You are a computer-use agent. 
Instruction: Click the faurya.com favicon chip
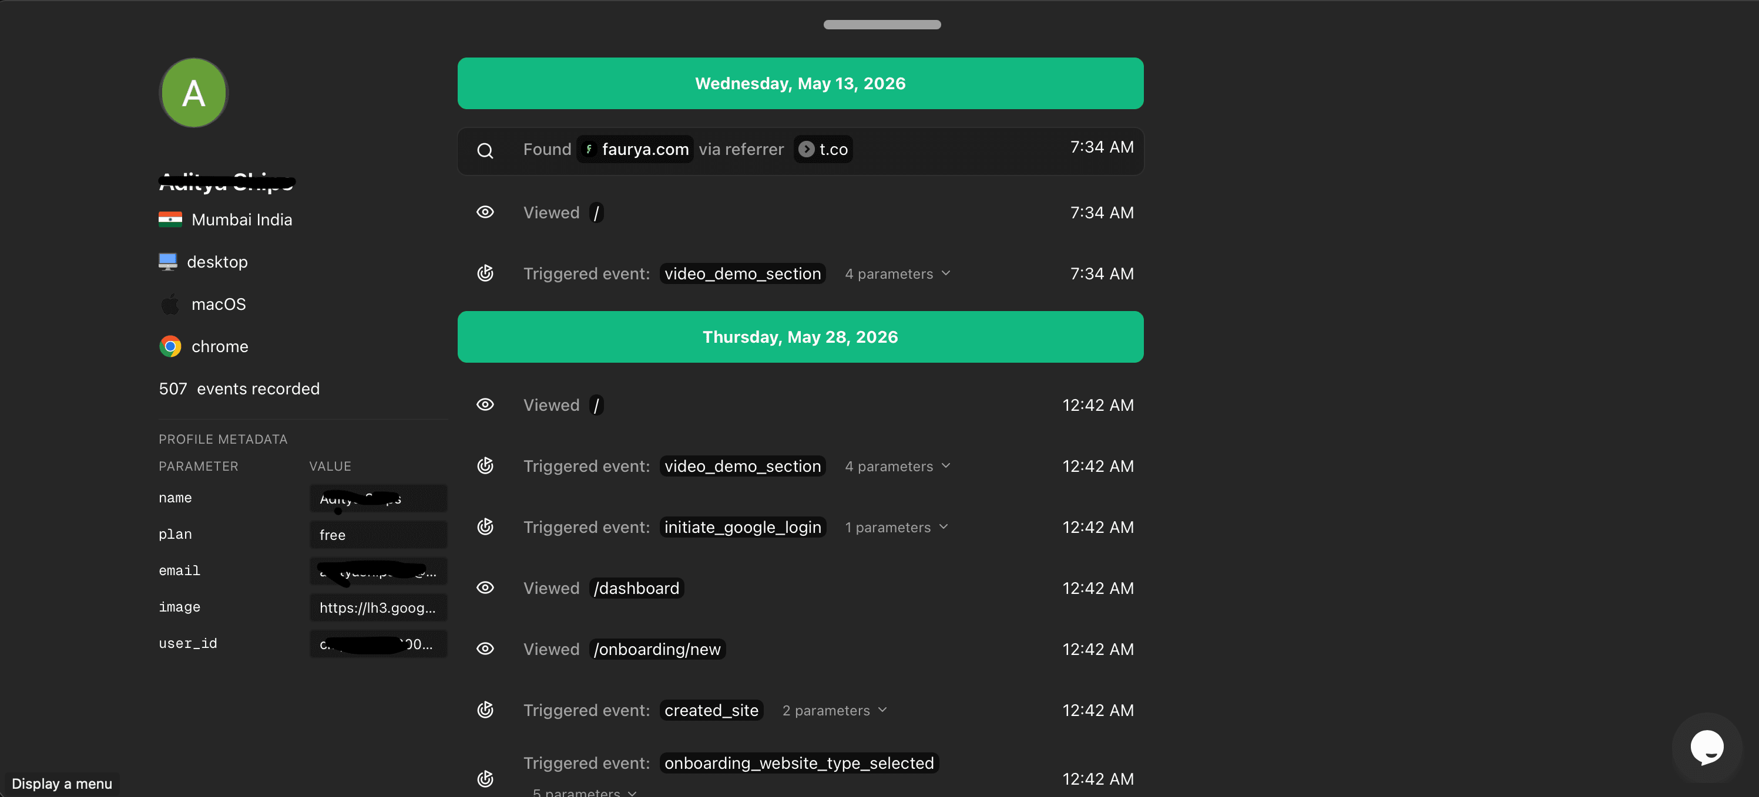pos(635,150)
